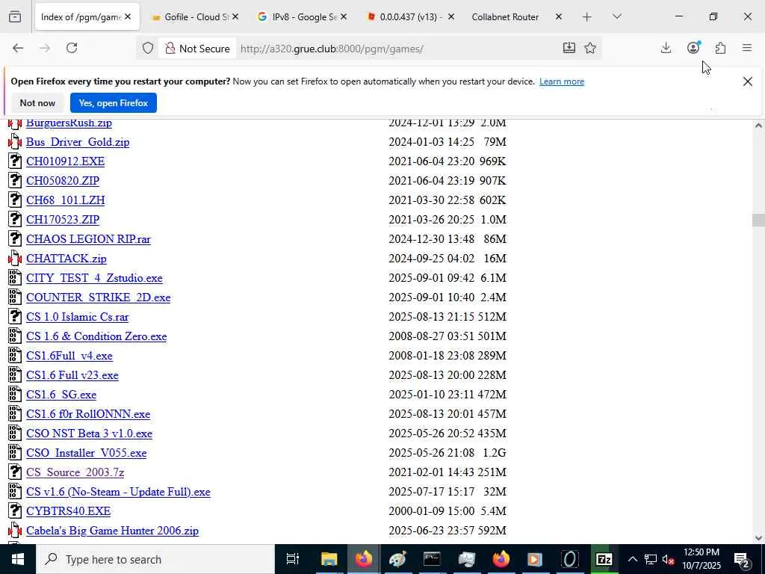Viewport: 765px width, 574px height.
Task: Click the muted speaker tray icon
Action: [668, 559]
